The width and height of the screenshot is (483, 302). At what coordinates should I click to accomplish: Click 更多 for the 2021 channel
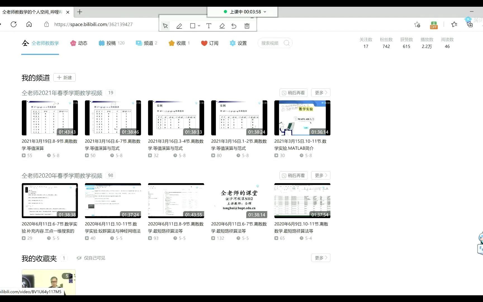pos(321,93)
